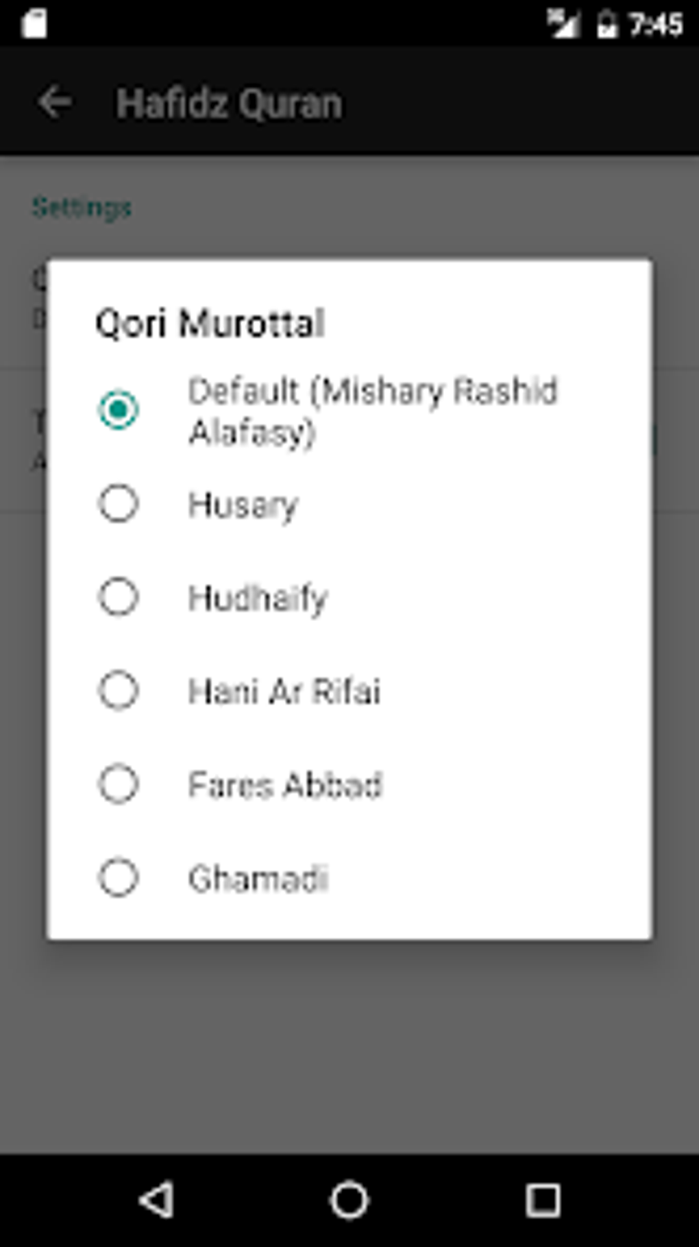Tap the battery icon in the status bar
The width and height of the screenshot is (699, 1247).
pos(606,25)
